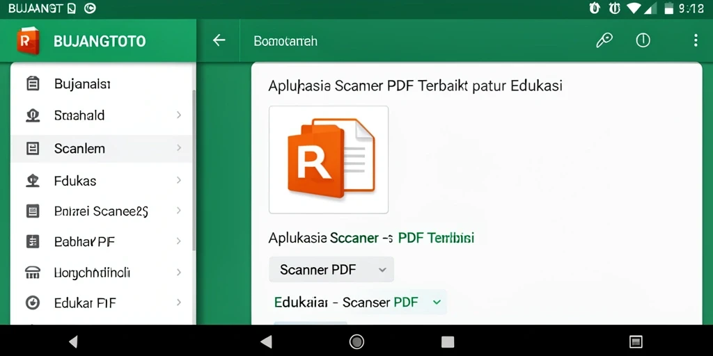Click the Aplukasia Scaner -s PDF Terıbisi link
The width and height of the screenshot is (713, 356).
coord(372,238)
